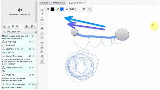
Task: Click Ольга Kov name above the runes message
Action: tap(10, 75)
